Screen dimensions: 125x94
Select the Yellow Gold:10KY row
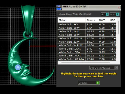[87, 28]
